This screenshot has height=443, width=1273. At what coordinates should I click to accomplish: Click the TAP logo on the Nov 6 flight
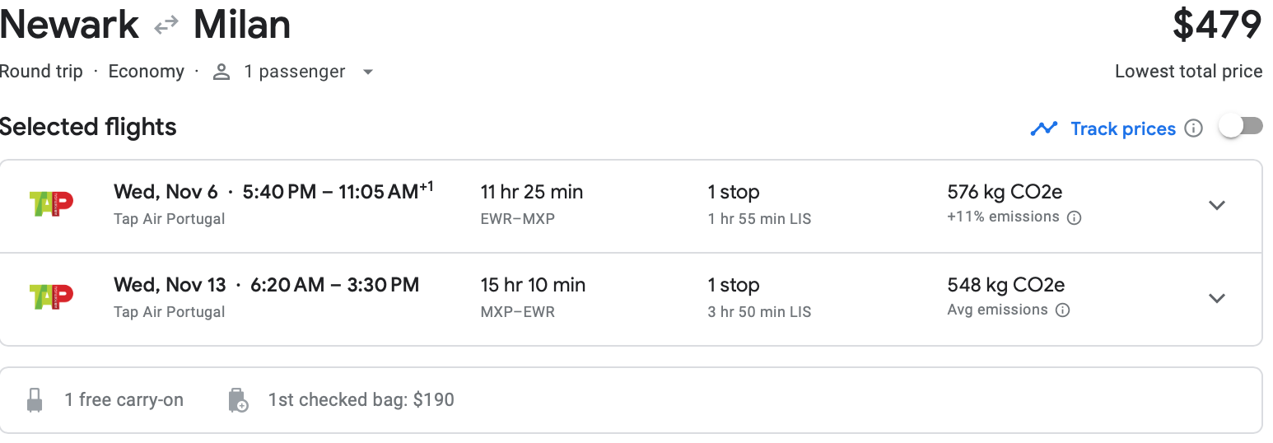click(51, 204)
